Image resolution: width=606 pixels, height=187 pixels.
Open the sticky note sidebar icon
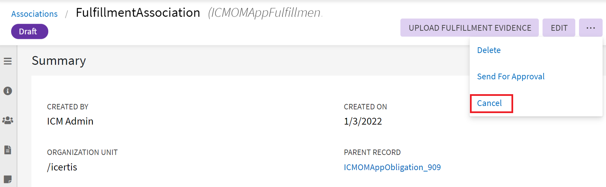click(x=8, y=179)
